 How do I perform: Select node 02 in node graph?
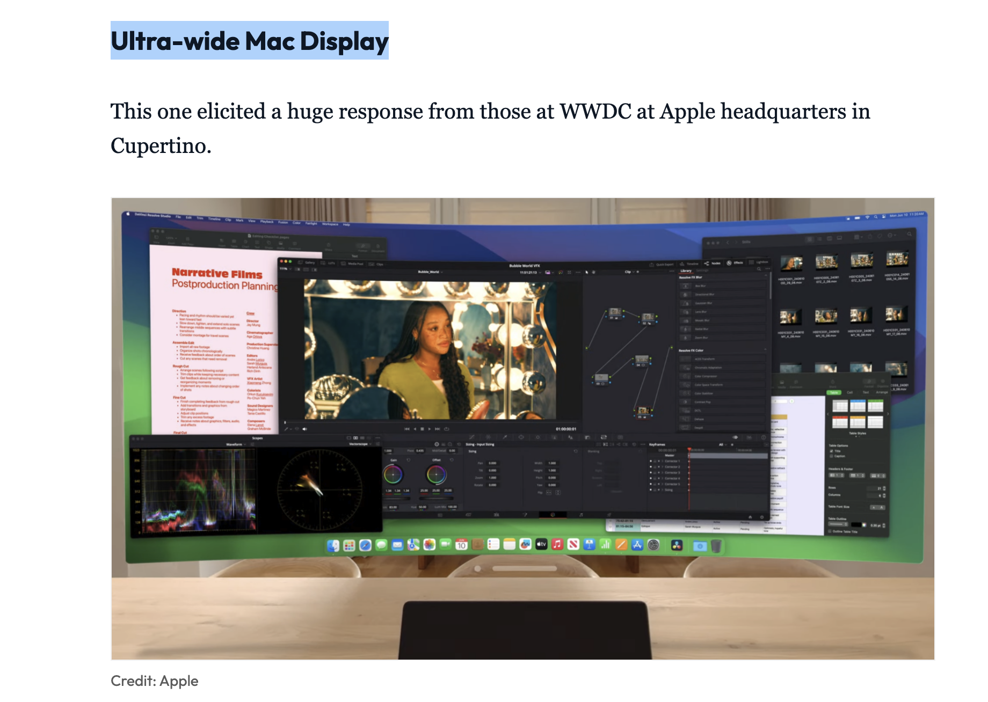pyautogui.click(x=648, y=319)
